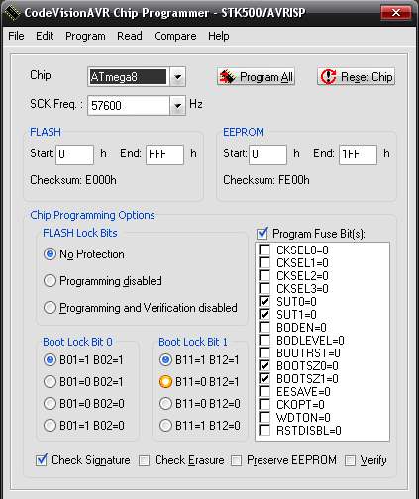Image resolution: width=419 pixels, height=499 pixels.
Task: Enable the Check Erasure checkbox
Action: point(144,460)
